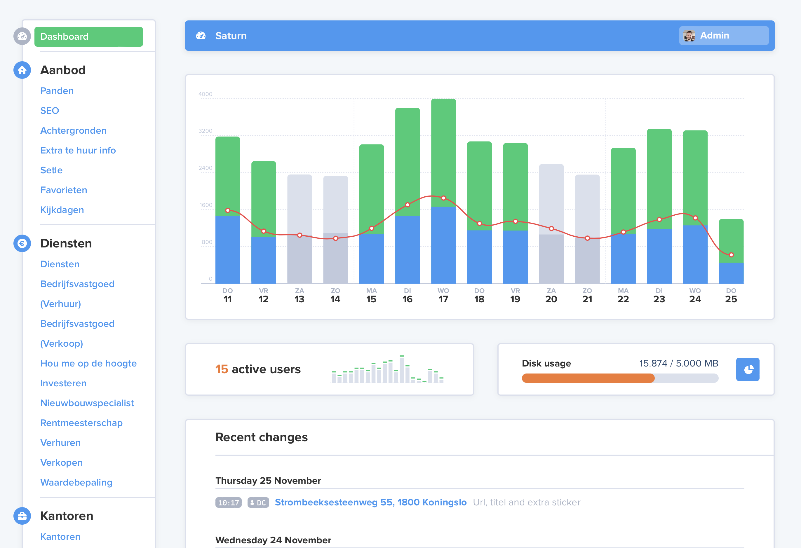Image resolution: width=801 pixels, height=548 pixels.
Task: Go to Hou me op de hoogte
Action: coord(88,363)
